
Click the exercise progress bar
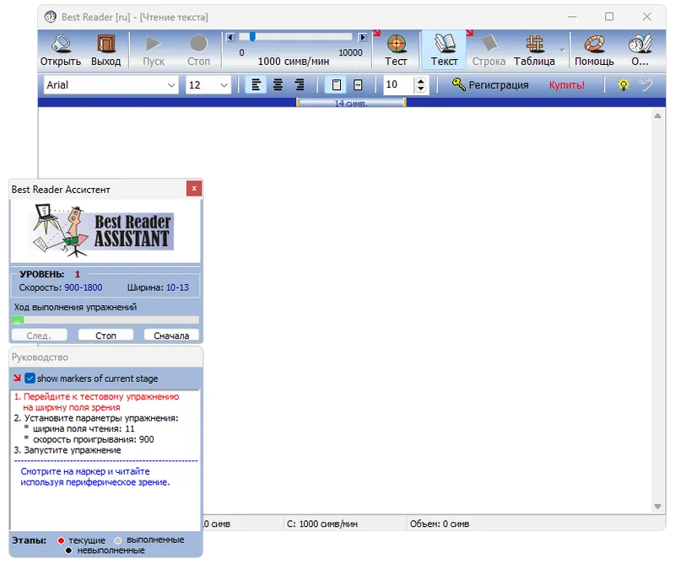pyautogui.click(x=105, y=320)
